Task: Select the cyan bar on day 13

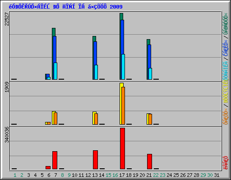Action: tap(96, 72)
